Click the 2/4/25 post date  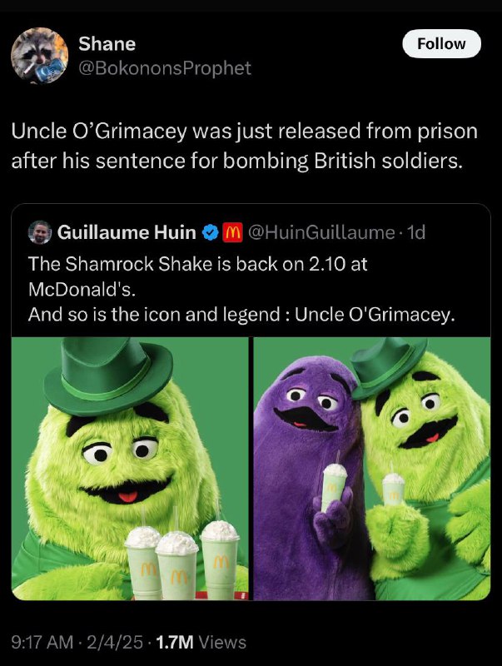(115, 642)
